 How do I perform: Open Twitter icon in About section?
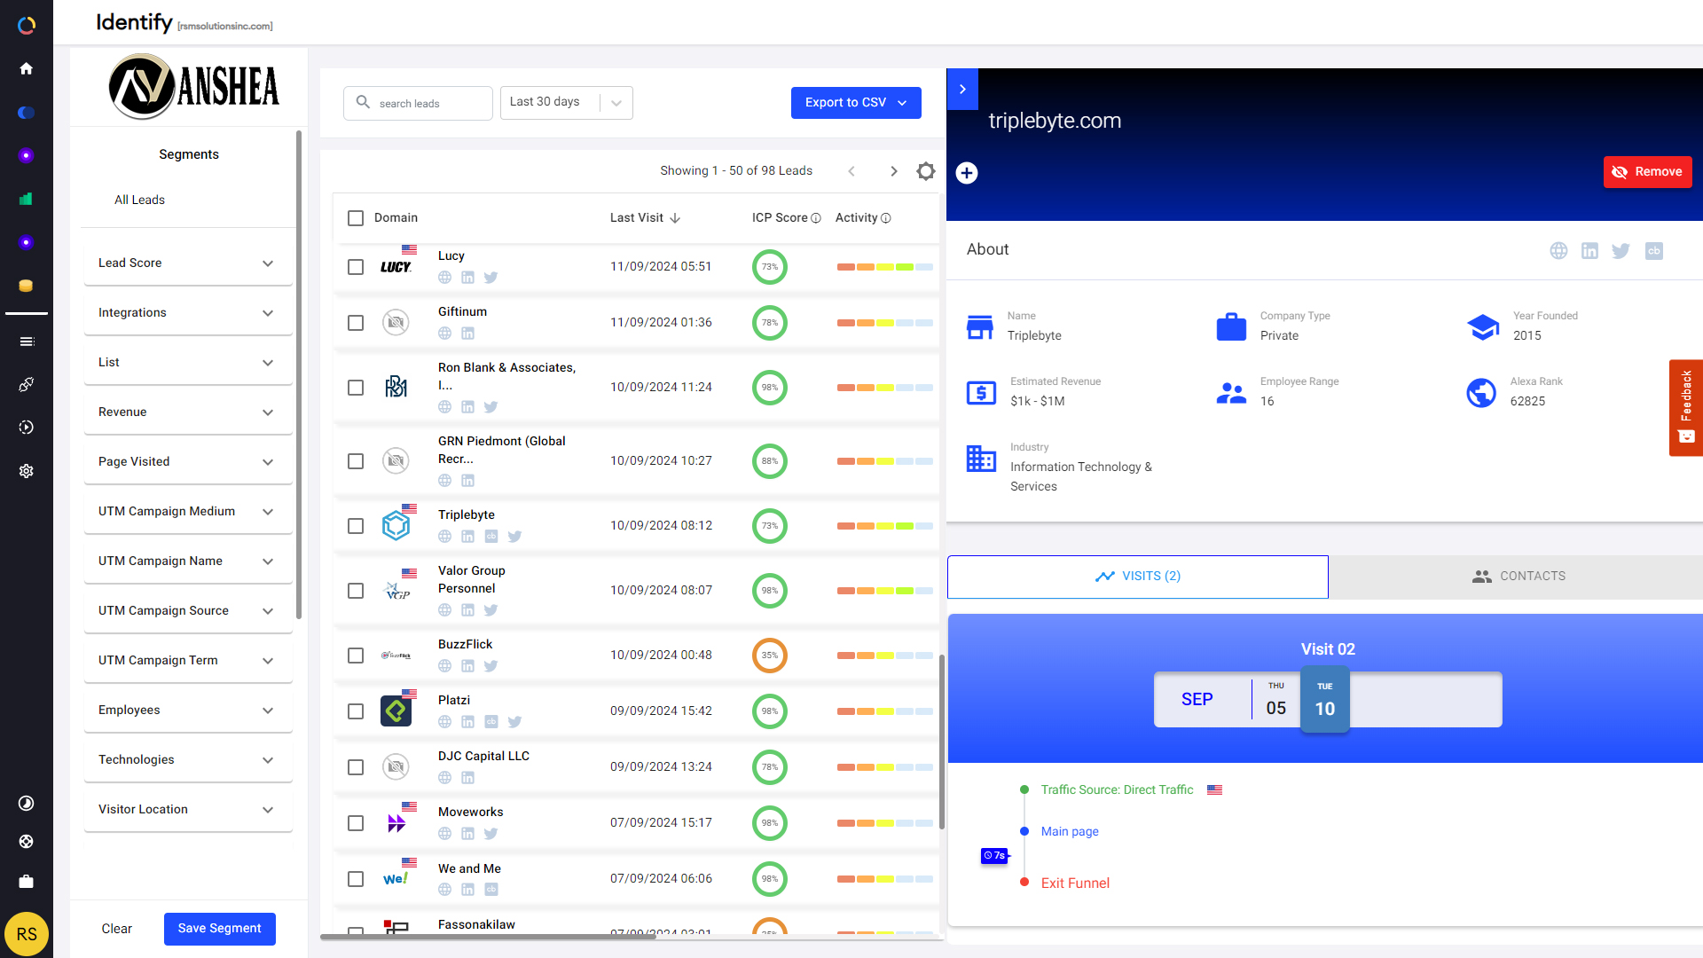[x=1621, y=251]
